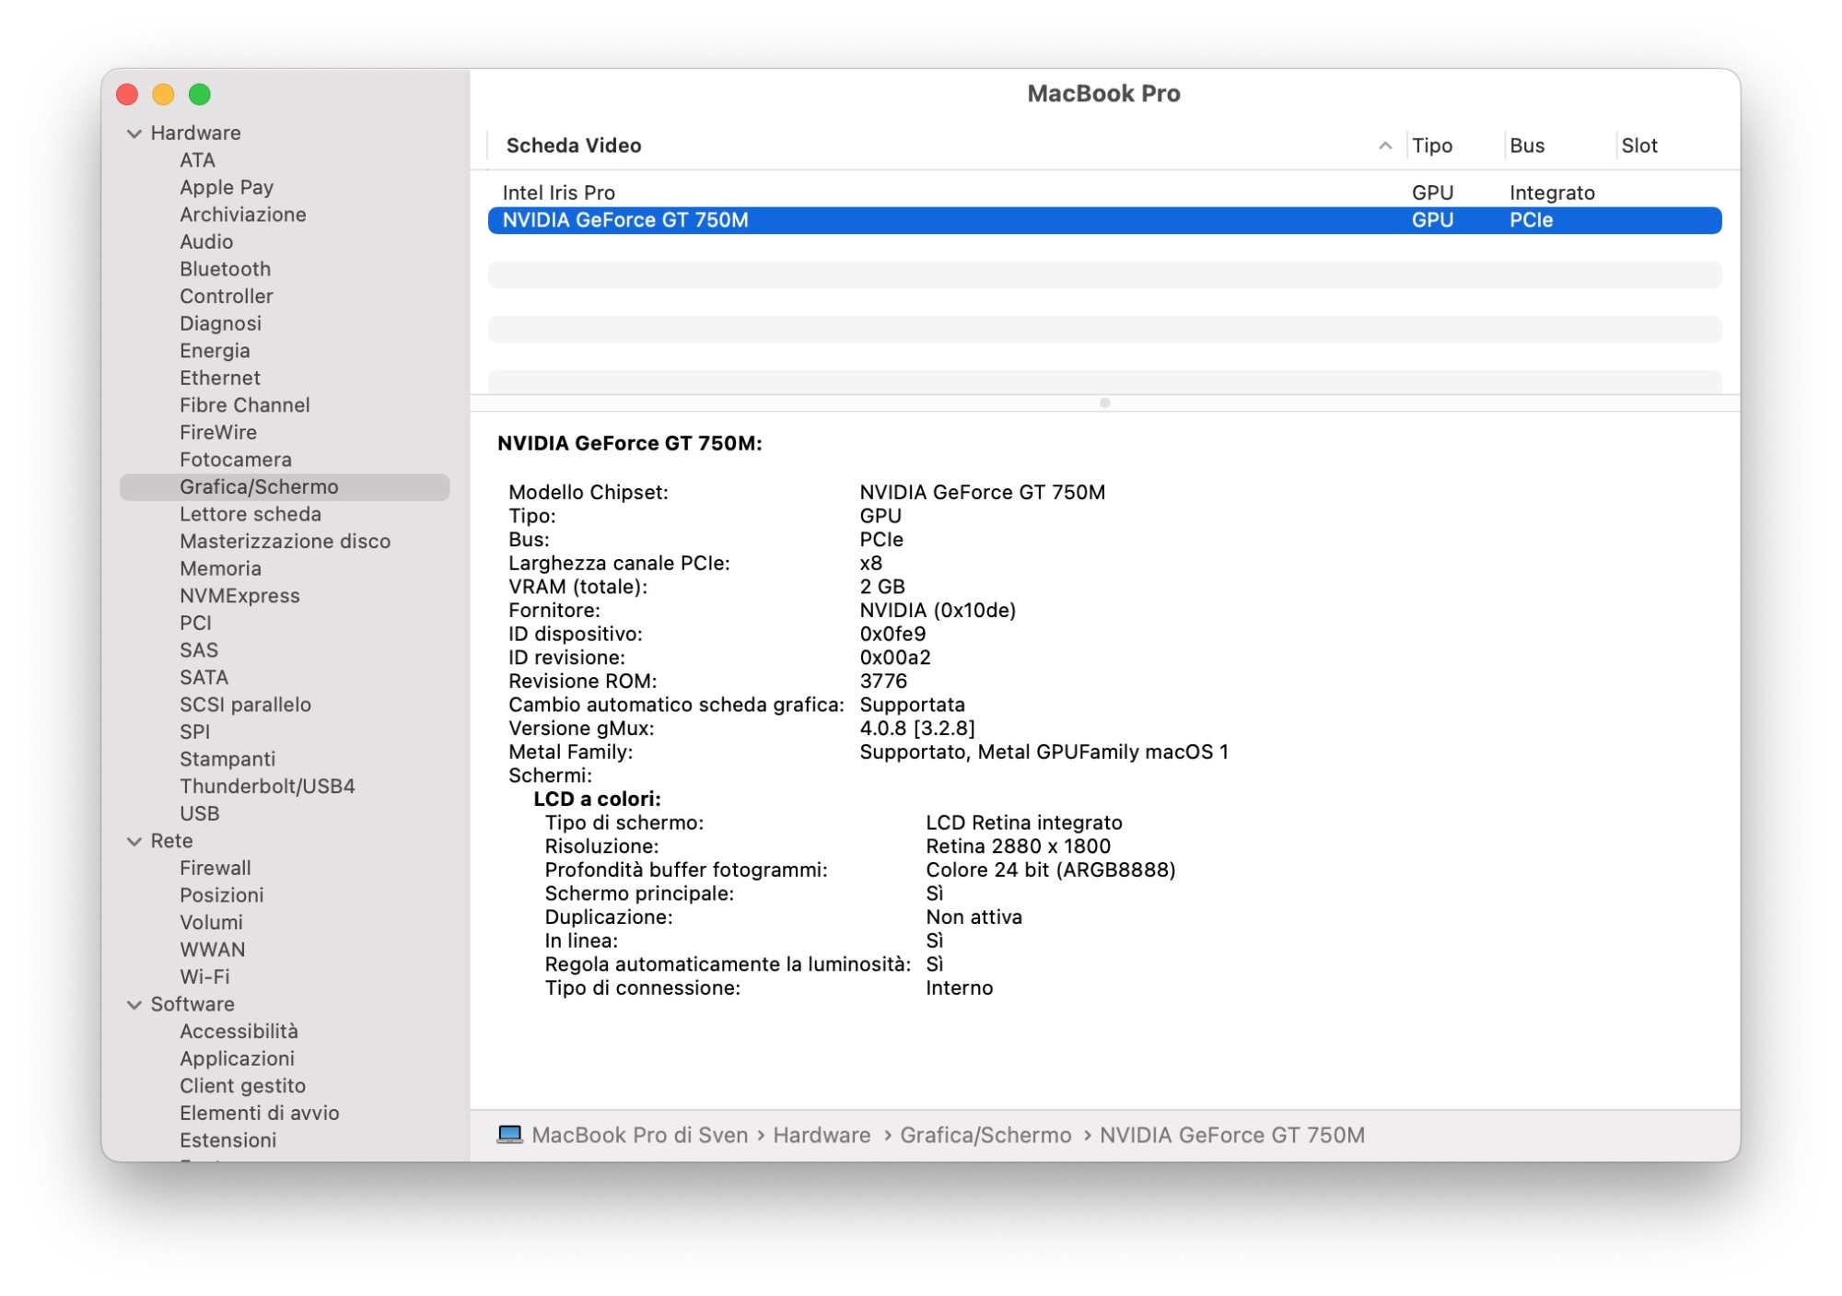1842x1296 pixels.
Task: Collapse the Rete section chevron
Action: click(134, 841)
